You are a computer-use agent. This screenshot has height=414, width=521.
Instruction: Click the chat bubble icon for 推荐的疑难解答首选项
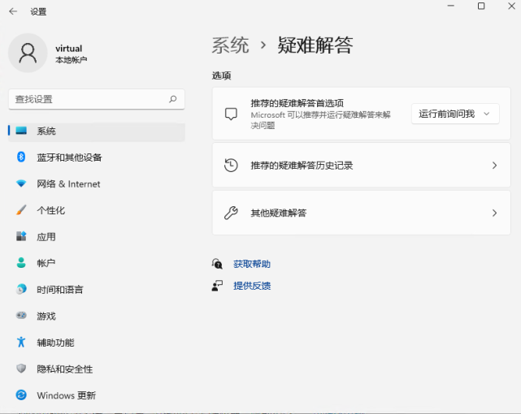pyautogui.click(x=231, y=114)
